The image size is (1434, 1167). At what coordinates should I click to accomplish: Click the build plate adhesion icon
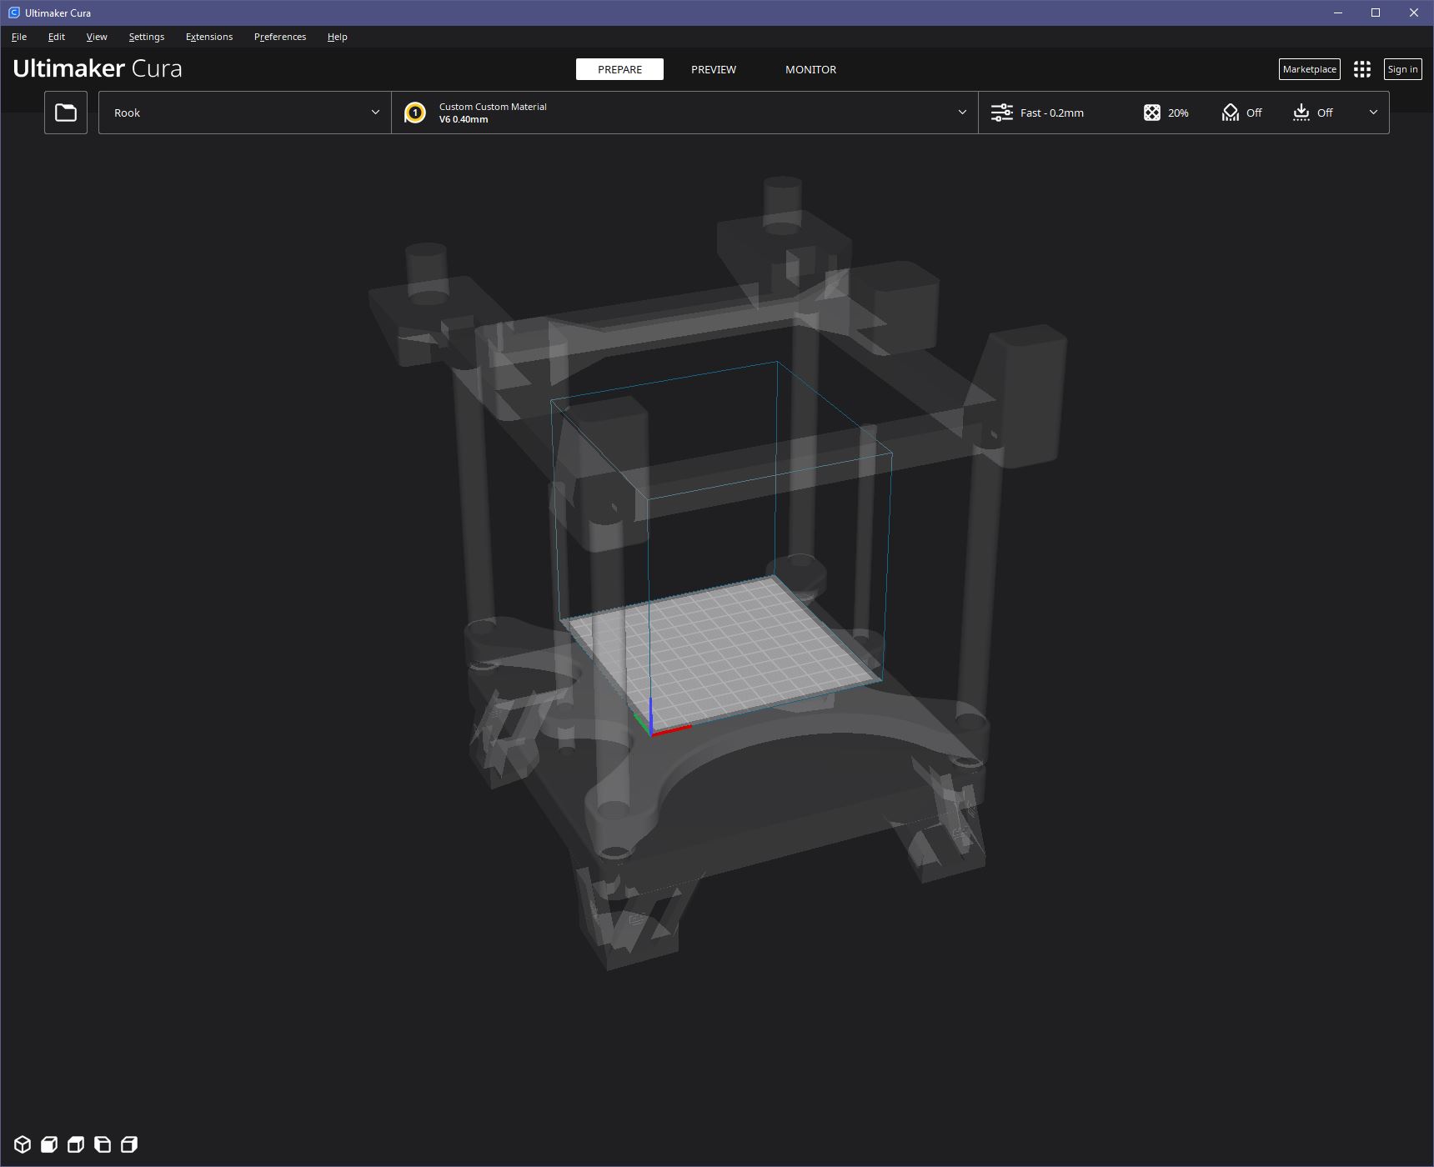pyautogui.click(x=1301, y=113)
